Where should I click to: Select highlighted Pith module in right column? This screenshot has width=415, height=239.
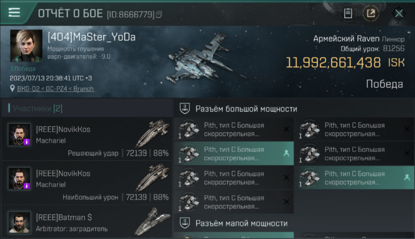click(x=354, y=178)
